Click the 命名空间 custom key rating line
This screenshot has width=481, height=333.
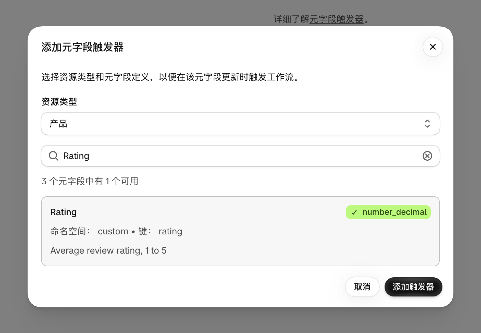(116, 231)
